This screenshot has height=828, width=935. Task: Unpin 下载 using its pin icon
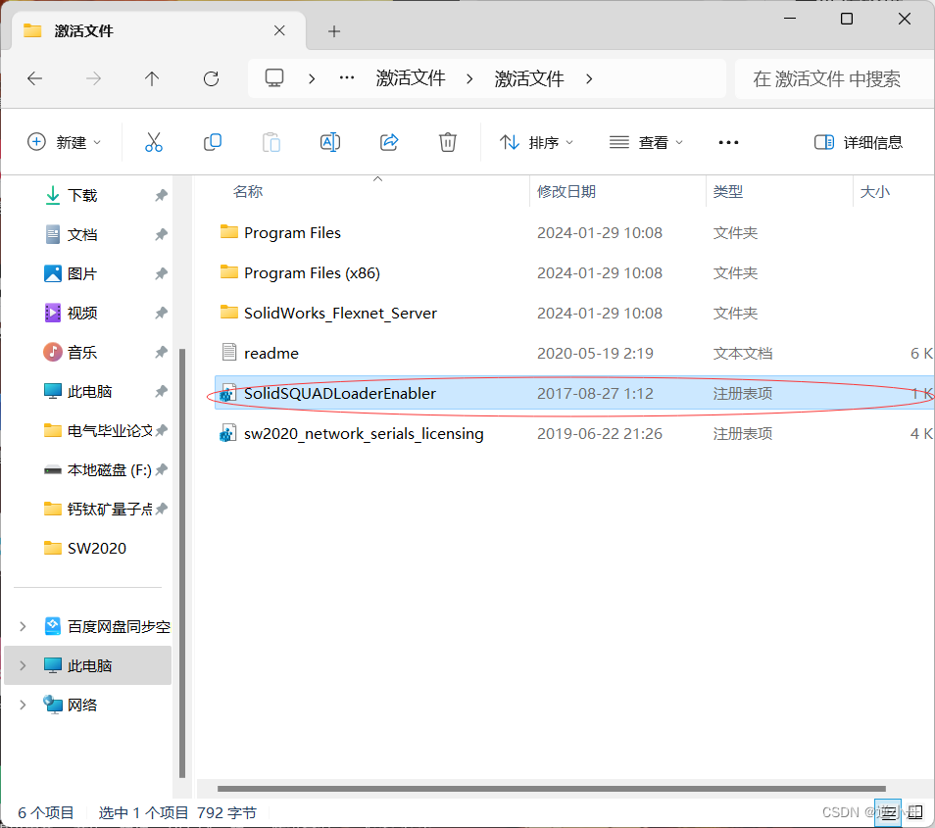tap(161, 195)
